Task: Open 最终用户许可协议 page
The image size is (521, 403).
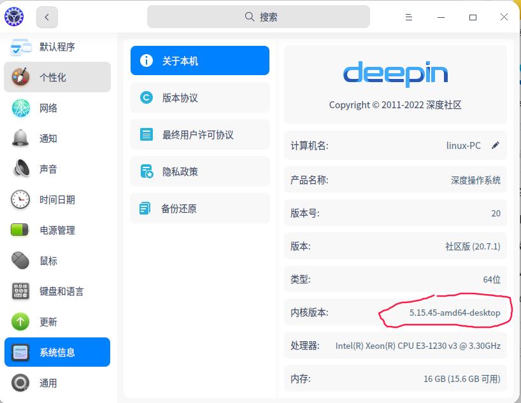Action: point(199,134)
